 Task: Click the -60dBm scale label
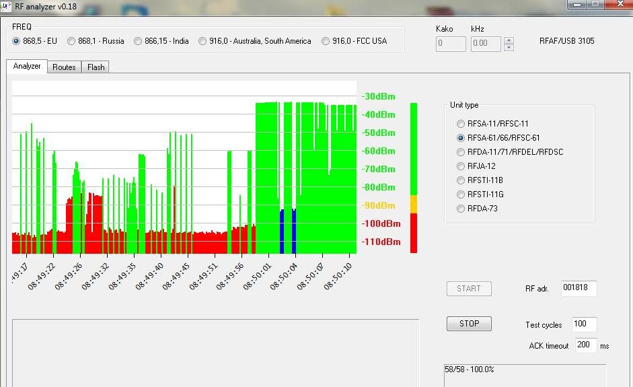point(378,151)
